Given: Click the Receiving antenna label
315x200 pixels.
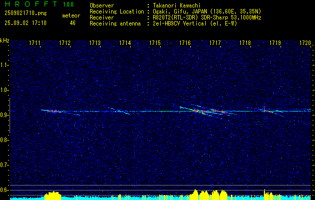Looking at the screenshot, I should pos(115,23).
